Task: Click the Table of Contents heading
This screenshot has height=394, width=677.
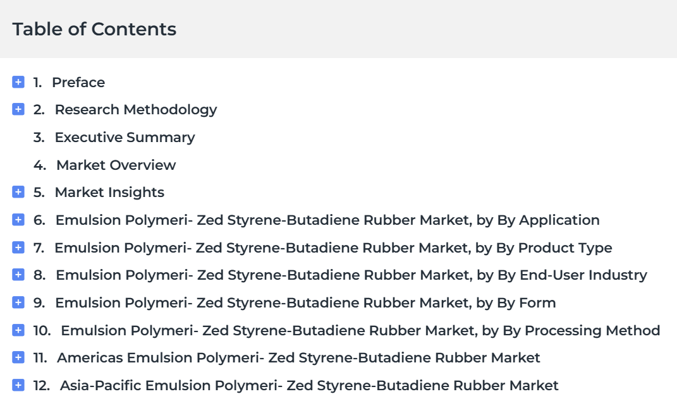Action: [94, 29]
